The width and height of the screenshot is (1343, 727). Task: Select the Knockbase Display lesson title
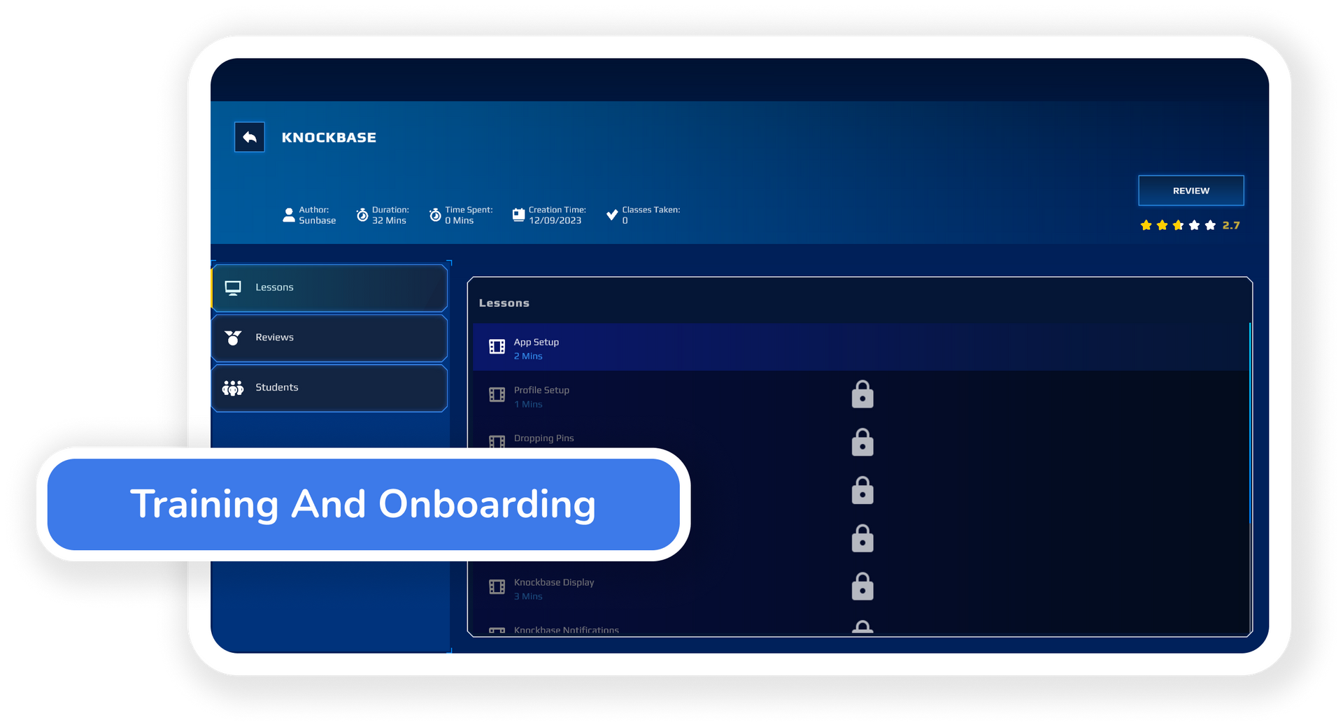pyautogui.click(x=554, y=582)
